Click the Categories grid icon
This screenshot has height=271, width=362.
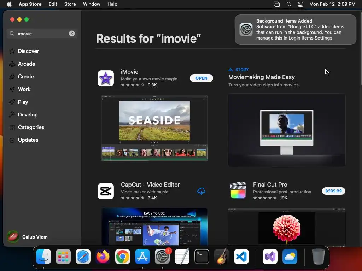click(x=12, y=127)
